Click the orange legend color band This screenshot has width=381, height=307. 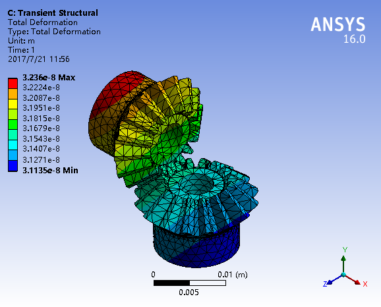[x=13, y=94]
